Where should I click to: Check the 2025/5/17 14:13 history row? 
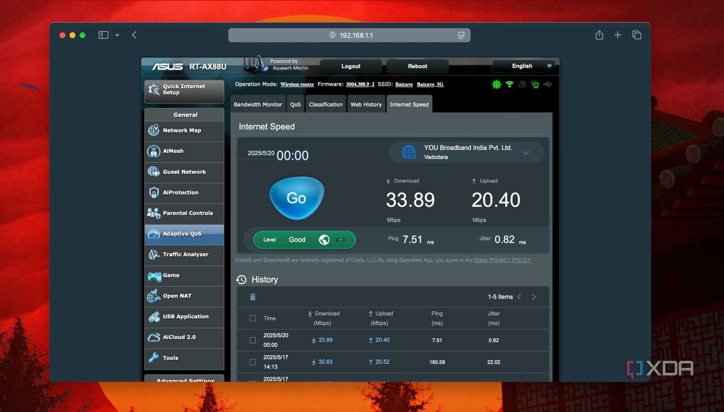(x=253, y=362)
